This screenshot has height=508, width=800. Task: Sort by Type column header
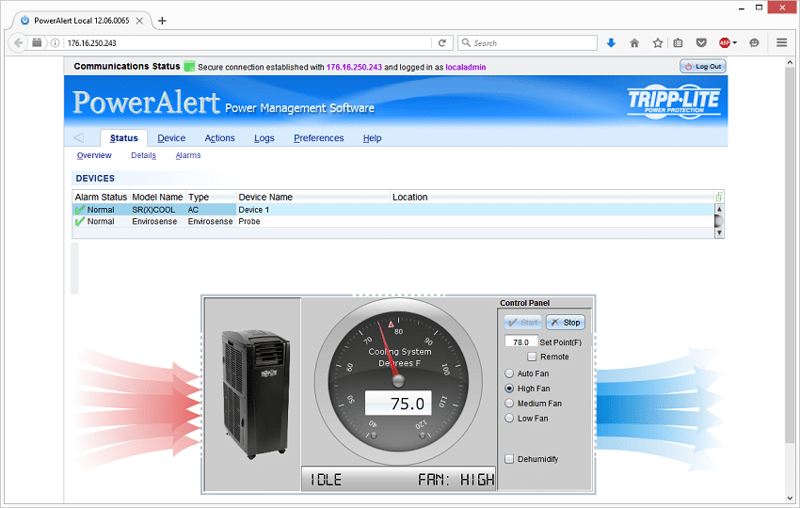tap(211, 197)
